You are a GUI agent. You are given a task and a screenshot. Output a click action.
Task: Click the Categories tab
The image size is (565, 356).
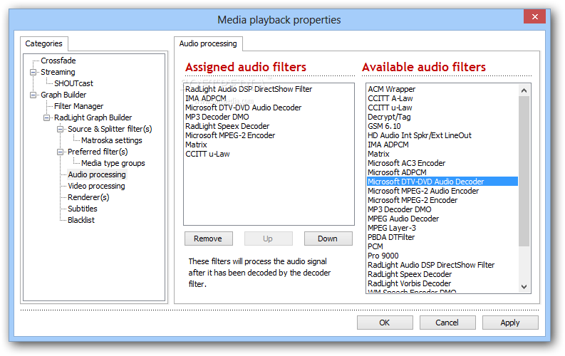44,43
